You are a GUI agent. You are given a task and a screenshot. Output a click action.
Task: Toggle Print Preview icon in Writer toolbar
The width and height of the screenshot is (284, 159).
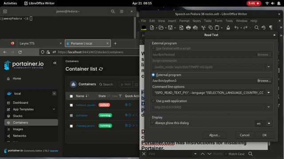click(195, 27)
